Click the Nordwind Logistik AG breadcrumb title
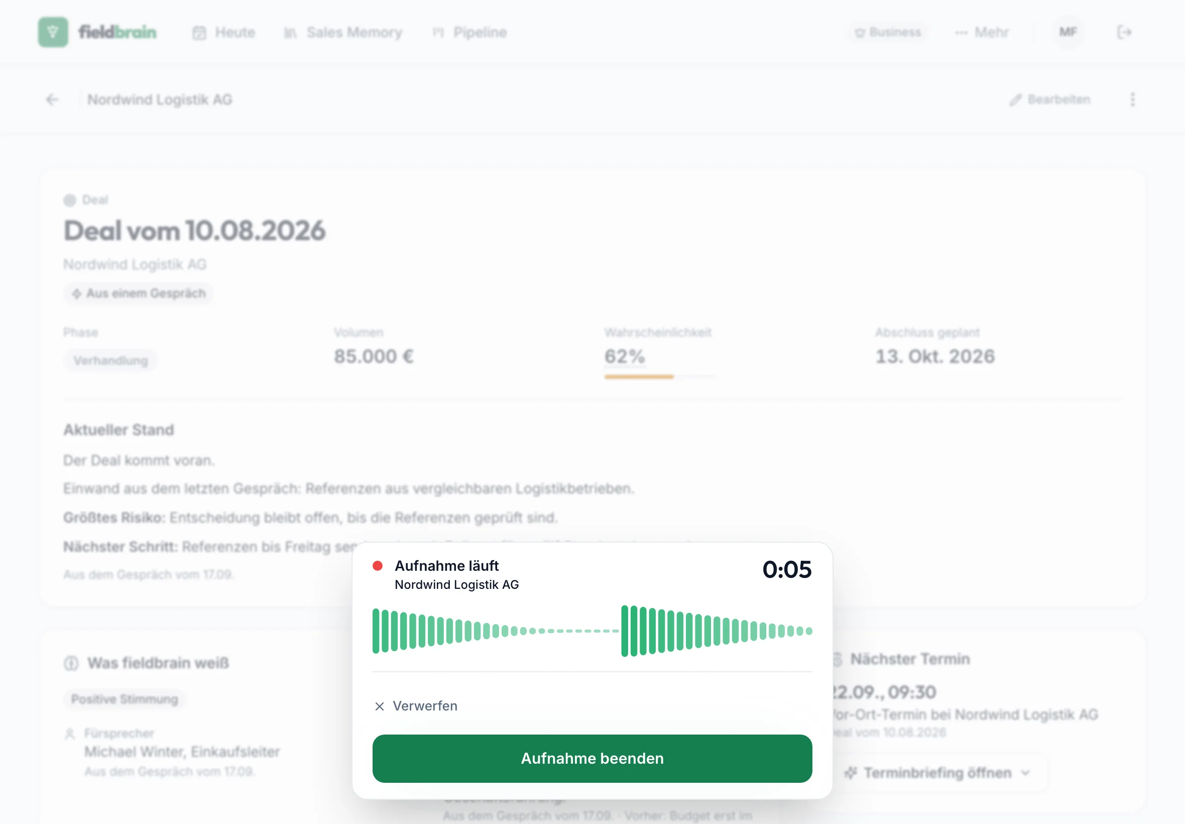 tap(160, 99)
